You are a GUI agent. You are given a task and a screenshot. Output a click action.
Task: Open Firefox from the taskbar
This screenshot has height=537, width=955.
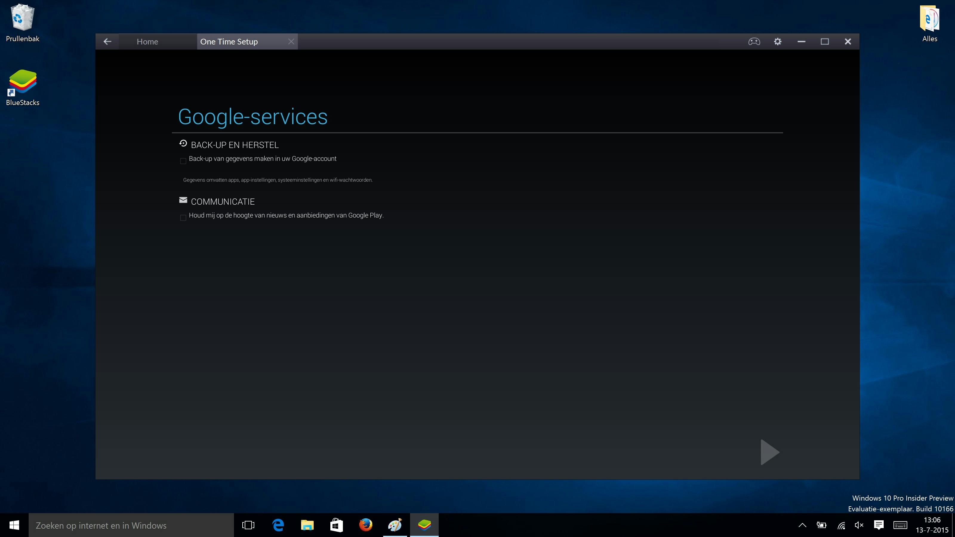tap(366, 525)
